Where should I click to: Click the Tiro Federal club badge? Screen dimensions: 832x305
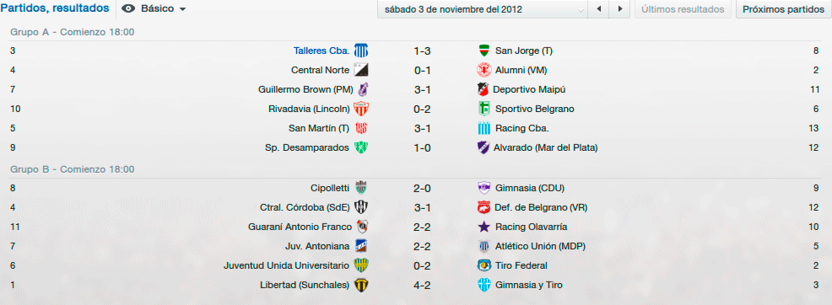click(484, 265)
